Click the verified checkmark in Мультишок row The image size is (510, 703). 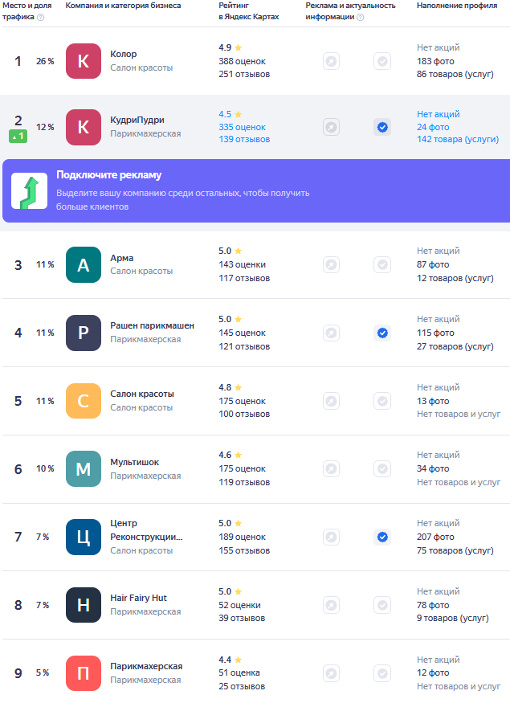(382, 469)
